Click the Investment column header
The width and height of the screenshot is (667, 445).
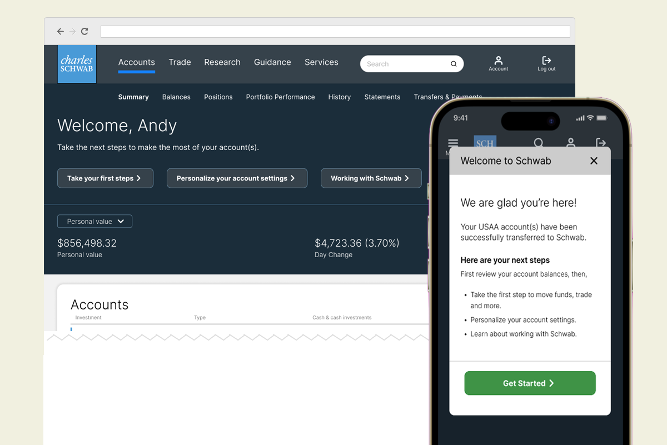point(88,318)
